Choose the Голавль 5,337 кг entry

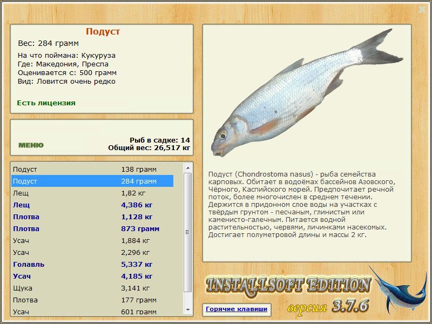[92, 265]
